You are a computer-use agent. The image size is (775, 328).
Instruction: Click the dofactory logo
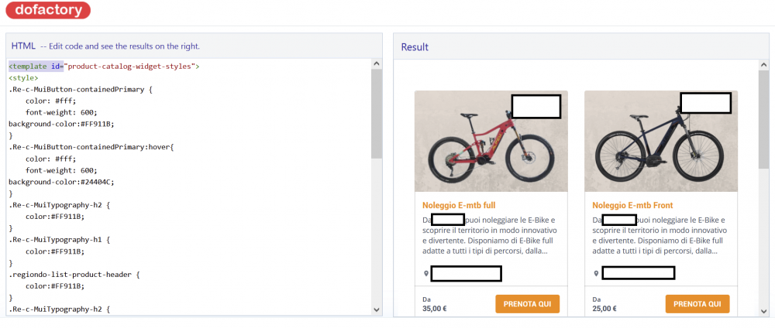pos(46,10)
